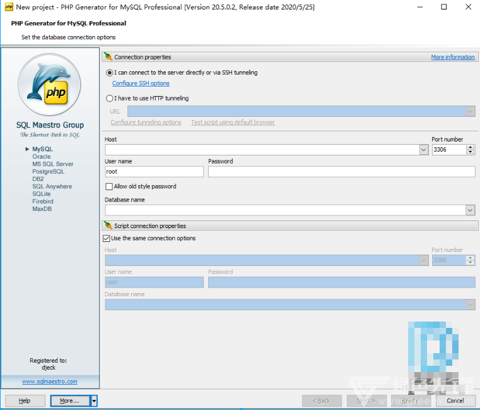Image resolution: width=480 pixels, height=410 pixels.
Task: Click the Script connection properties section icon
Action: click(x=108, y=226)
